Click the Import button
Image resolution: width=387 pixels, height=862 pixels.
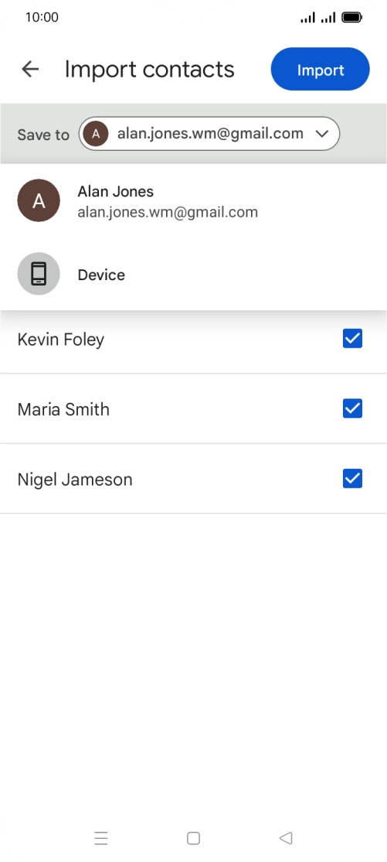(320, 70)
